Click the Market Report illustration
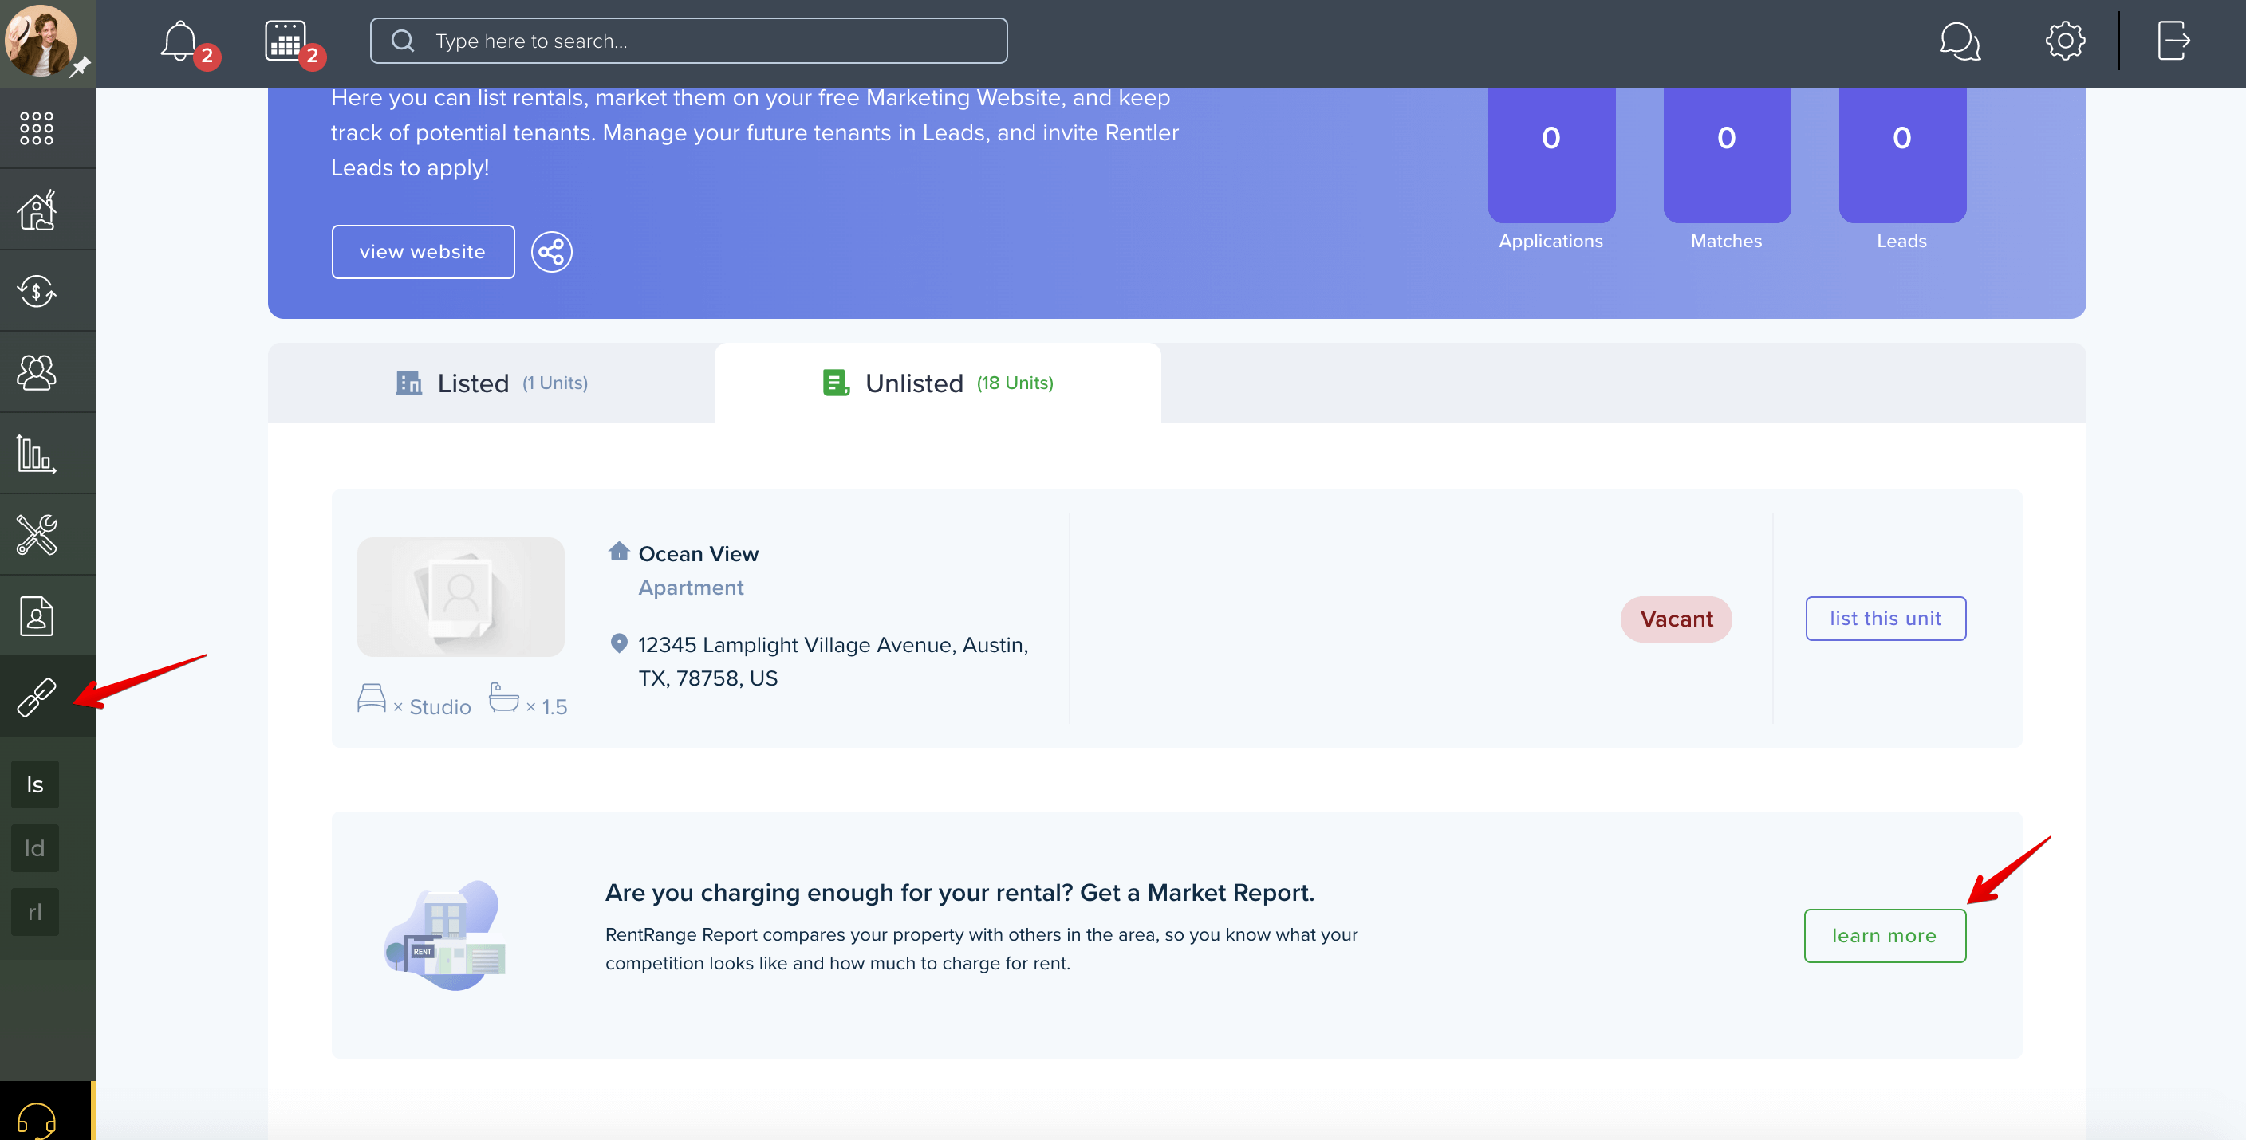Viewport: 2246px width, 1140px height. point(446,935)
